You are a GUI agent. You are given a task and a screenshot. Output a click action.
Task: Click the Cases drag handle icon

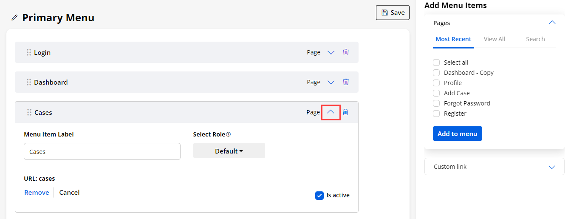pos(29,112)
